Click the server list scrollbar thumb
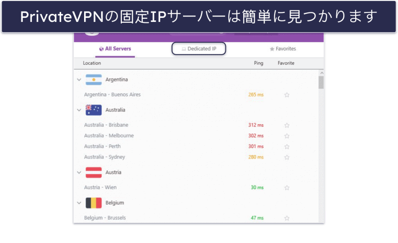The height and width of the screenshot is (243, 398). 321,82
